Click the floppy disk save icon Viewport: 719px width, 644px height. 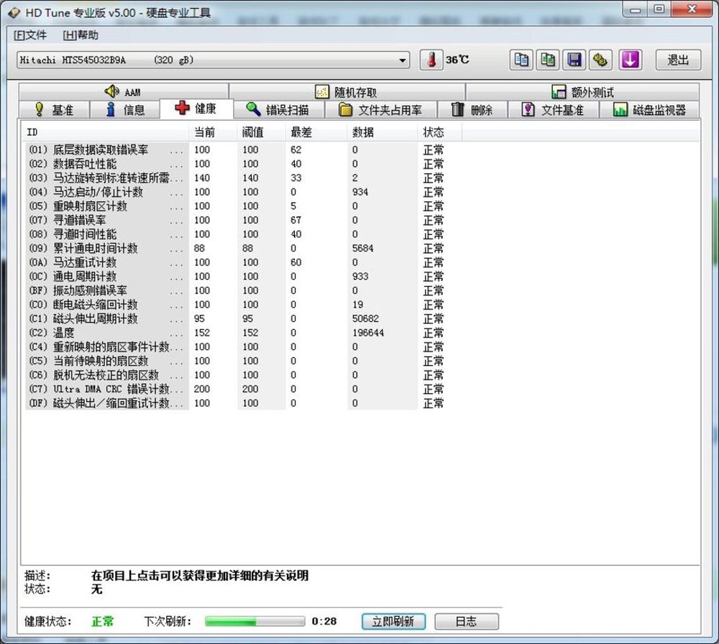[x=574, y=60]
